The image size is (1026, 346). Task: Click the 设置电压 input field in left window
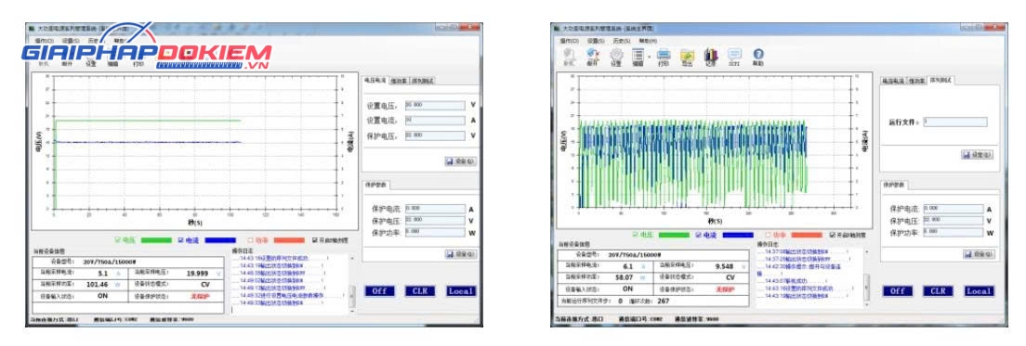pyautogui.click(x=435, y=105)
